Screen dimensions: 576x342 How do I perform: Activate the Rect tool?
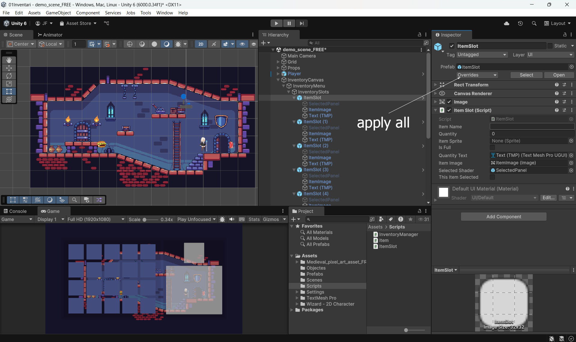coord(9,91)
